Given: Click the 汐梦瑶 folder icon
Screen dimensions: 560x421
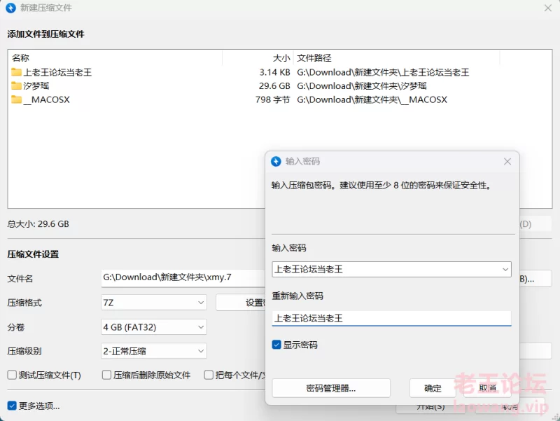Looking at the screenshot, I should pos(17,86).
